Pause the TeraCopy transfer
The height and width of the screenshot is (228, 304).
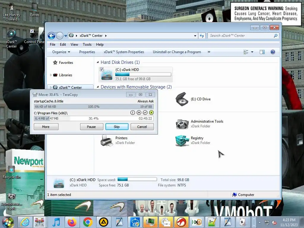[91, 126]
